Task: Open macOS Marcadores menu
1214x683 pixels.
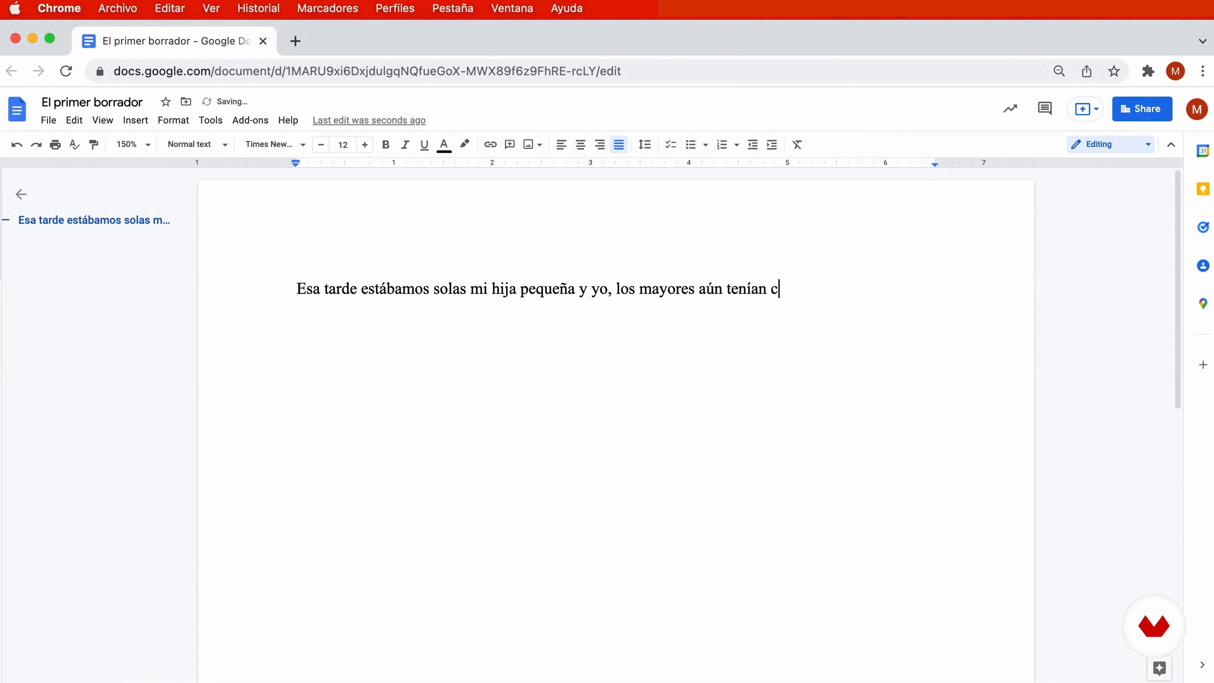Action: tap(328, 9)
